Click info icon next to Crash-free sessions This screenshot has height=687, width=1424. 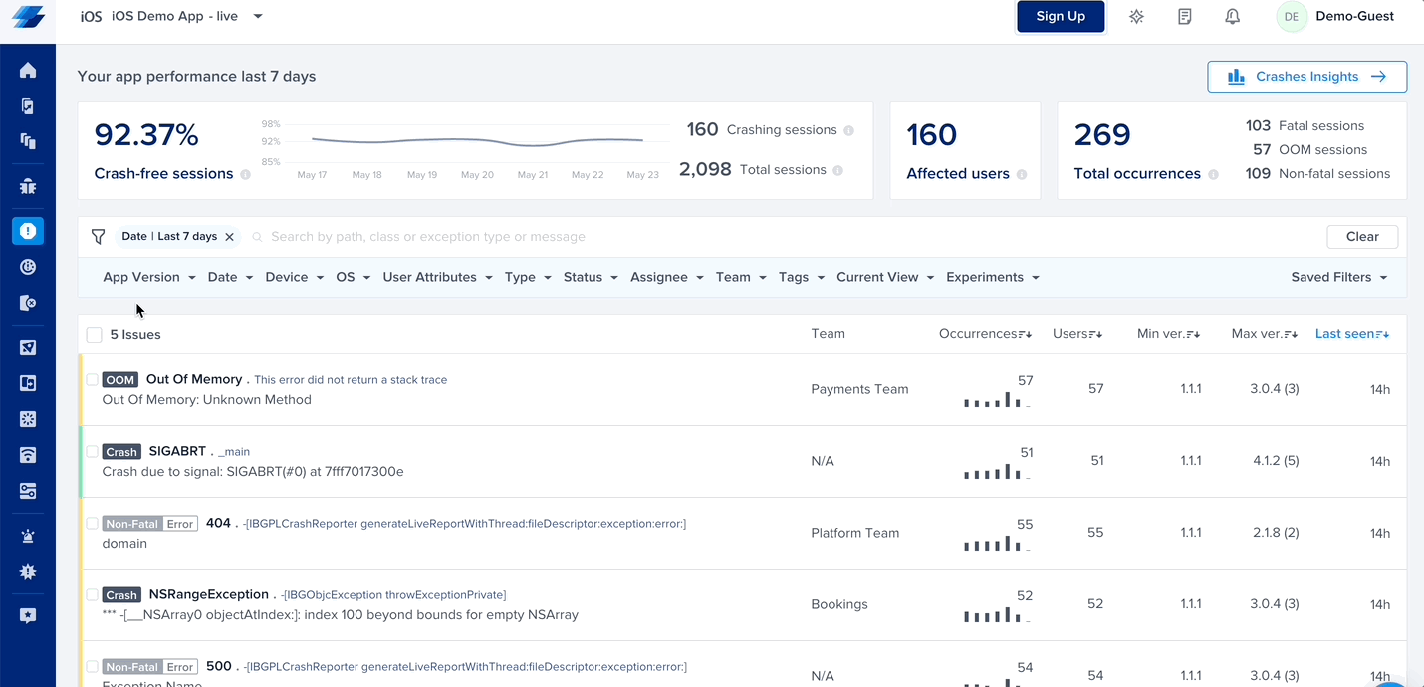tap(245, 174)
